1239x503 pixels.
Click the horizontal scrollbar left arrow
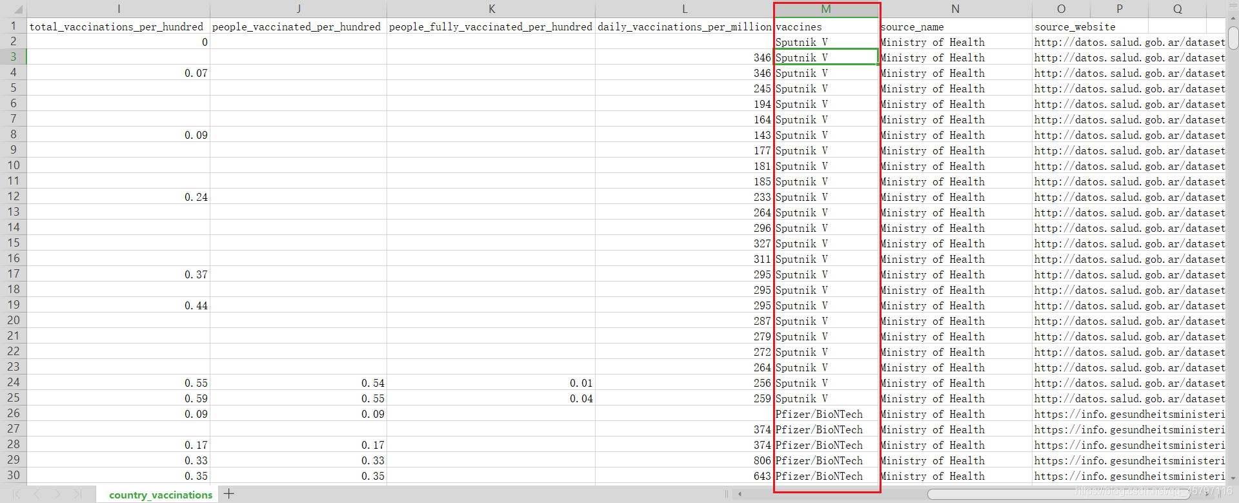pyautogui.click(x=740, y=494)
